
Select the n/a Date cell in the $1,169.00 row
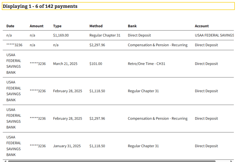pyautogui.click(x=9, y=35)
